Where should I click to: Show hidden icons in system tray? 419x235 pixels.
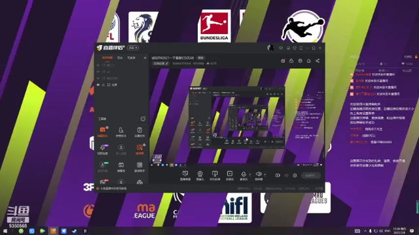365,230
